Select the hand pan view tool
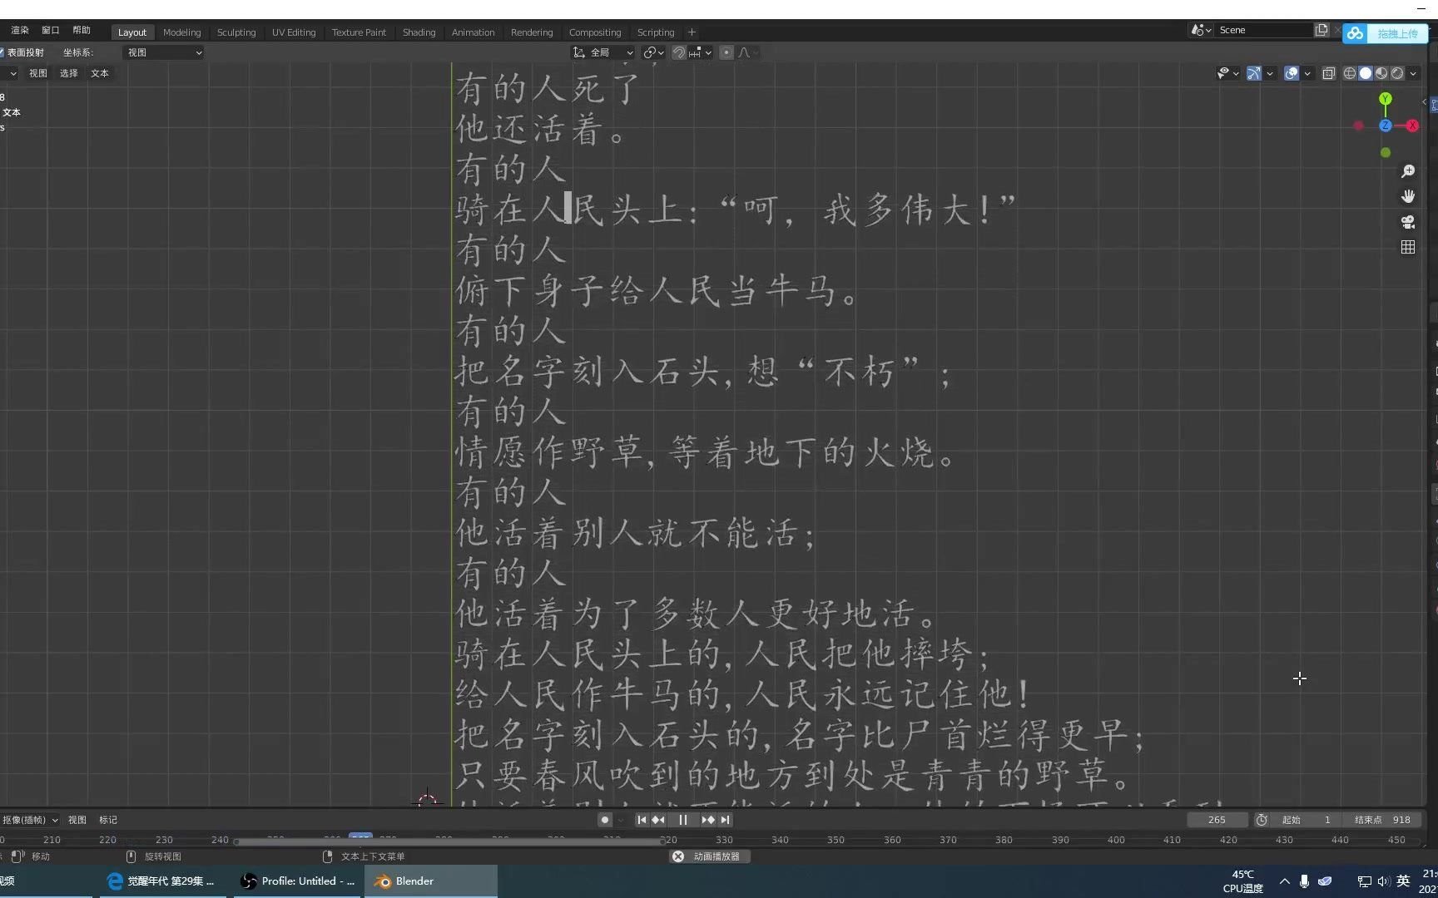 [x=1408, y=196]
